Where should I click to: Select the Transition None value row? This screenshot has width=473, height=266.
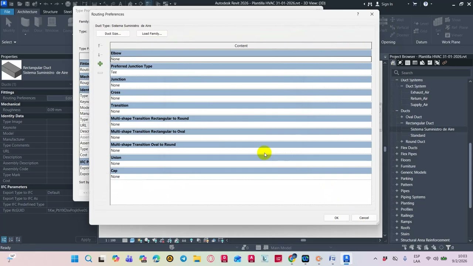241,111
